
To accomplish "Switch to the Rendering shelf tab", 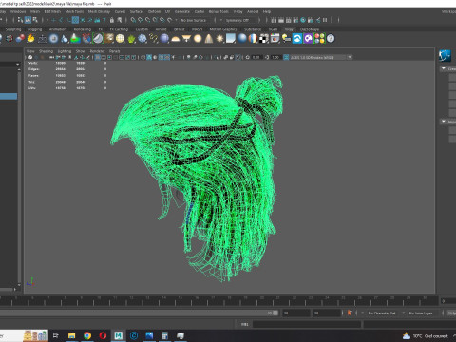I will (83, 29).
